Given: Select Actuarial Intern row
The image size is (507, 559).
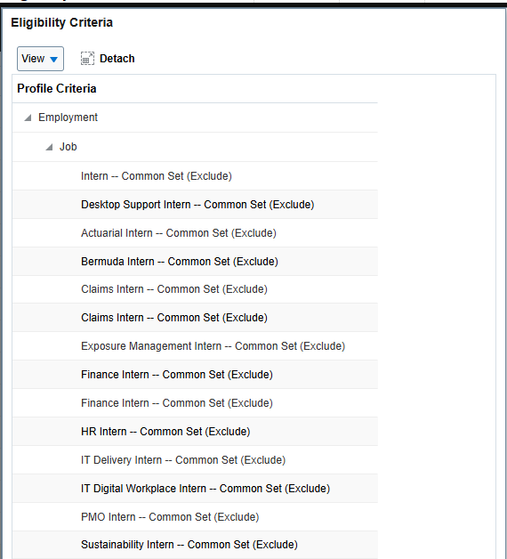Looking at the screenshot, I should (x=195, y=233).
